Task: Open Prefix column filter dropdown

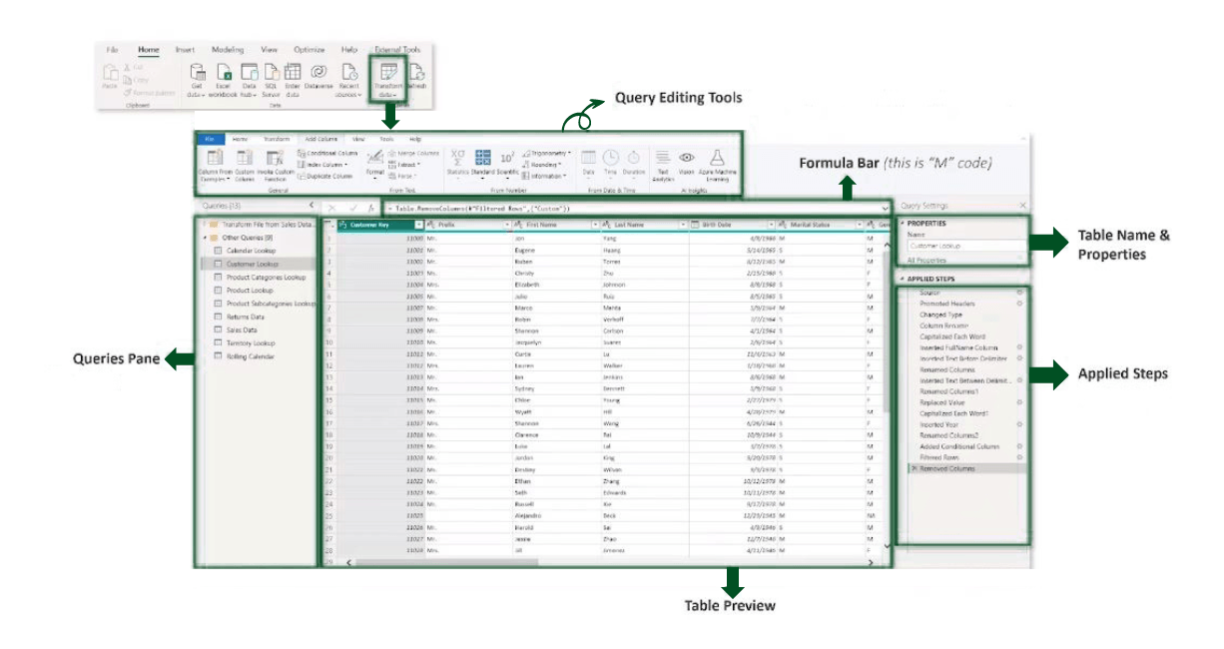Action: (506, 226)
